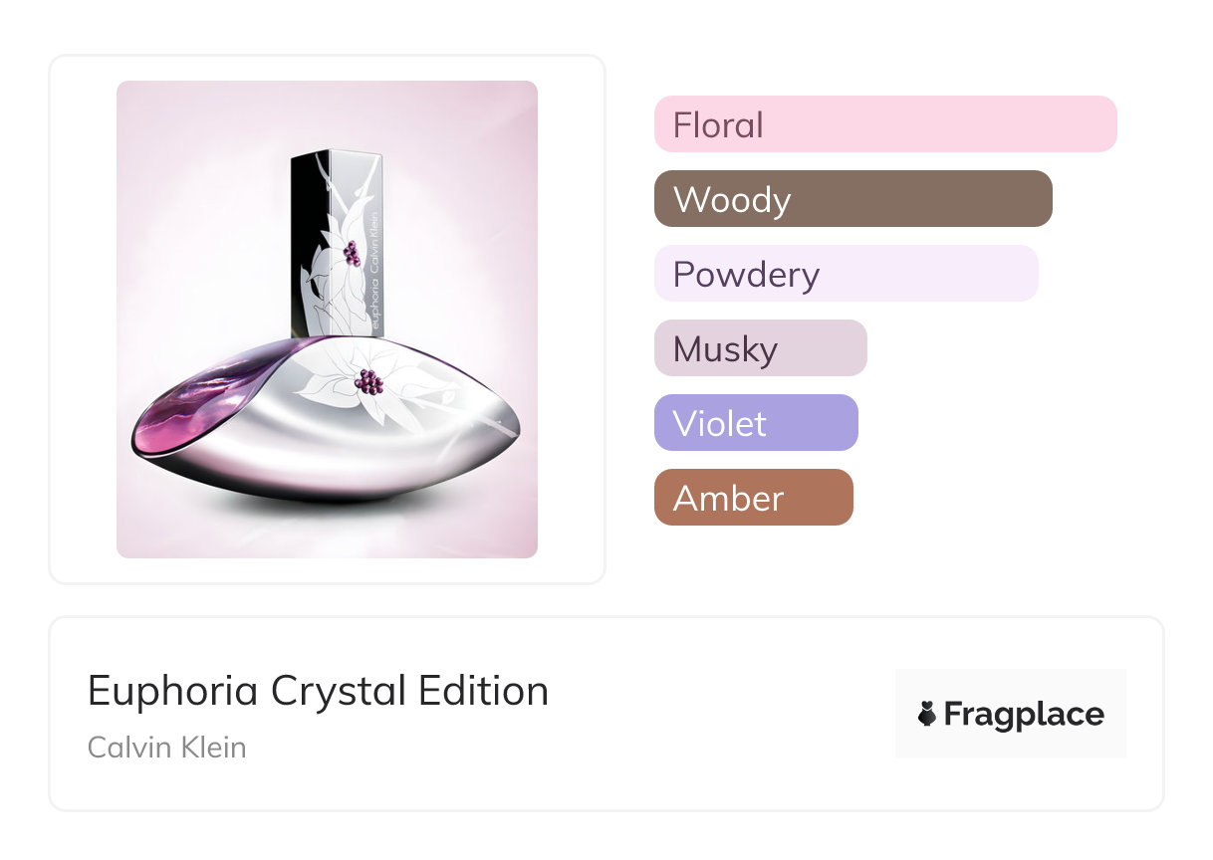This screenshot has width=1213, height=860.
Task: Click the Calvin Klein brand name
Action: (166, 747)
